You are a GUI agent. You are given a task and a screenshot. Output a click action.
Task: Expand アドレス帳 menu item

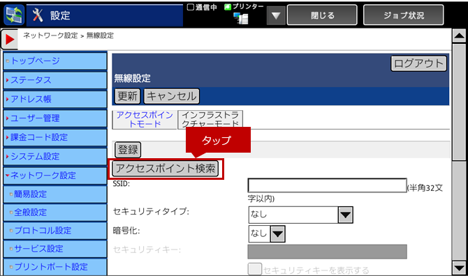pos(55,99)
